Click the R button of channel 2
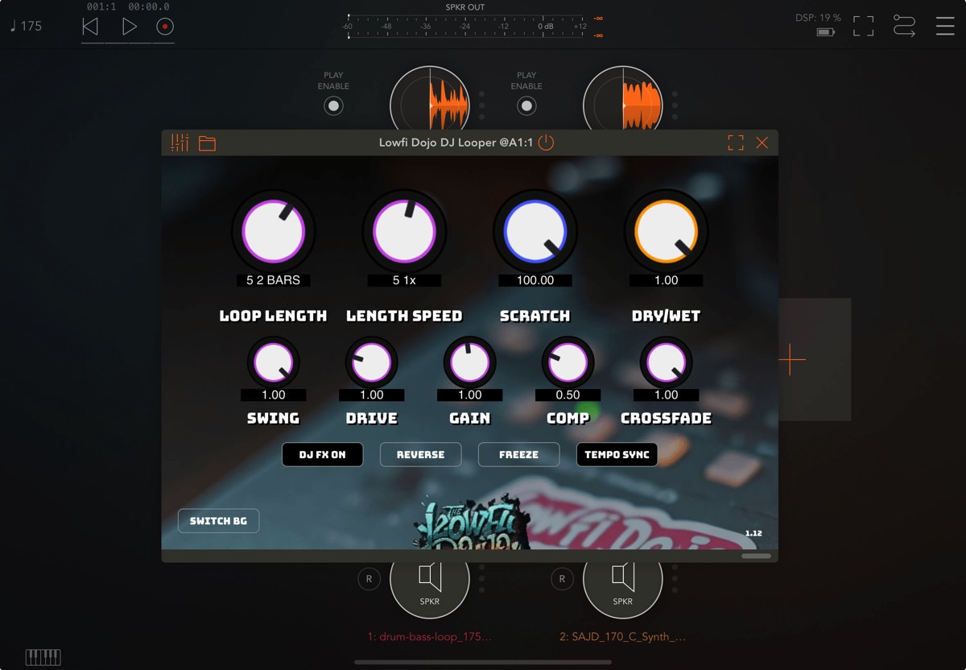Image resolution: width=966 pixels, height=670 pixels. [x=562, y=578]
